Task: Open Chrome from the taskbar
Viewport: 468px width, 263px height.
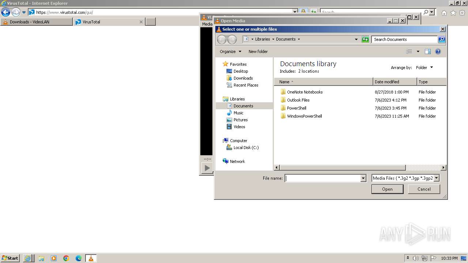Action: pos(66,258)
